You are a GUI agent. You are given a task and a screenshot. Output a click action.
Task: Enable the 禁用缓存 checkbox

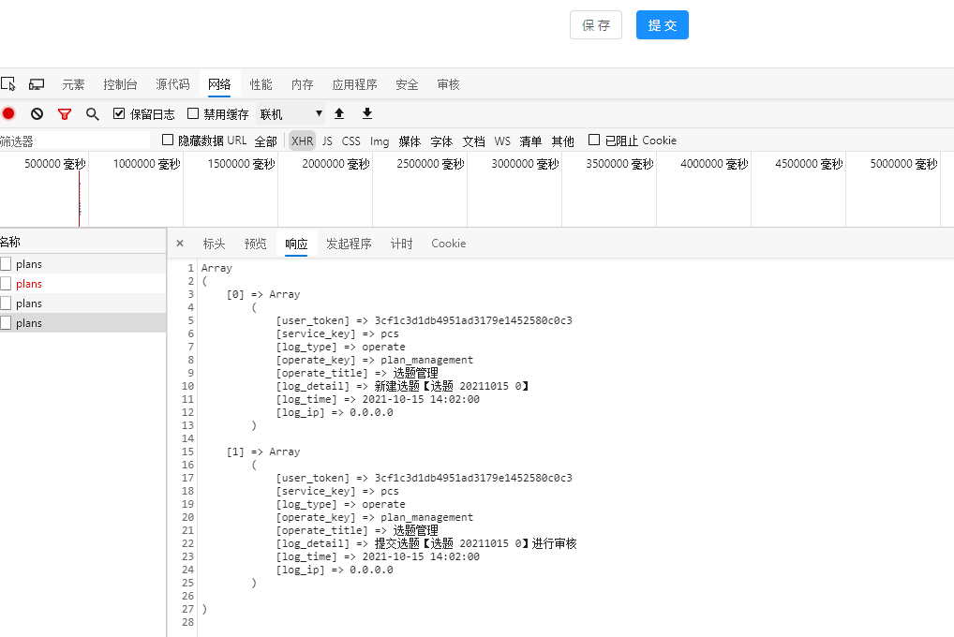point(193,113)
